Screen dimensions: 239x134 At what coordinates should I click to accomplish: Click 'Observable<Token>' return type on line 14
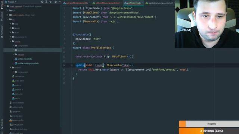(x=118, y=66)
